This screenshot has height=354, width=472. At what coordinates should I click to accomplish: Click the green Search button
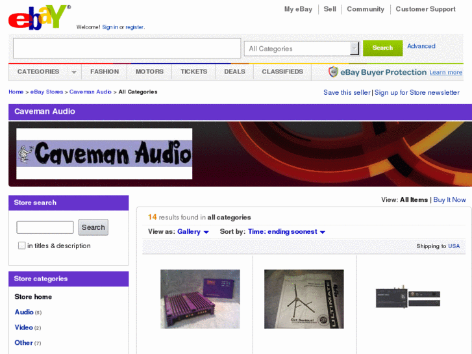pyautogui.click(x=382, y=48)
